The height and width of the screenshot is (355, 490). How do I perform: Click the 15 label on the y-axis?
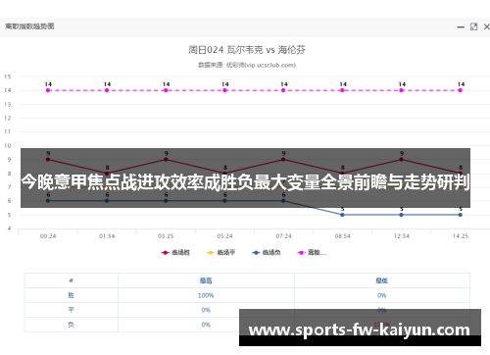tap(8, 76)
